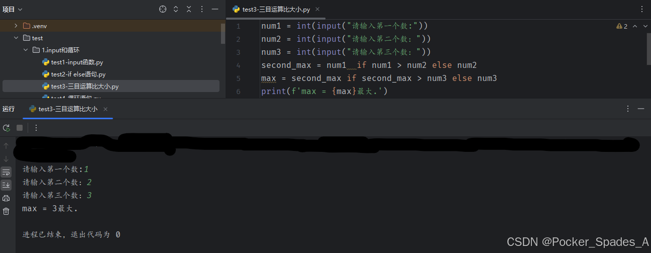Select 1.input和循环 folder
The width and height of the screenshot is (651, 253).
(x=111, y=50)
